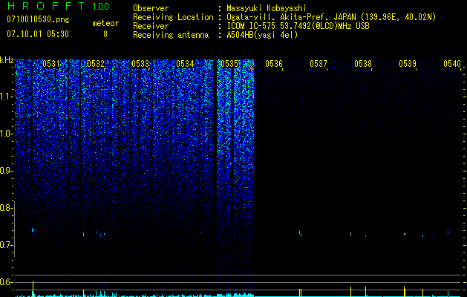Image resolution: width=467 pixels, height=297 pixels.
Task: Click the HROFFT 1.0.0 title text
Action: pyautogui.click(x=58, y=6)
